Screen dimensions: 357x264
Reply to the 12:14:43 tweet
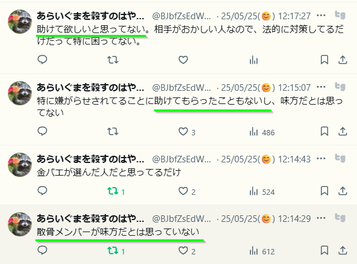(42, 191)
